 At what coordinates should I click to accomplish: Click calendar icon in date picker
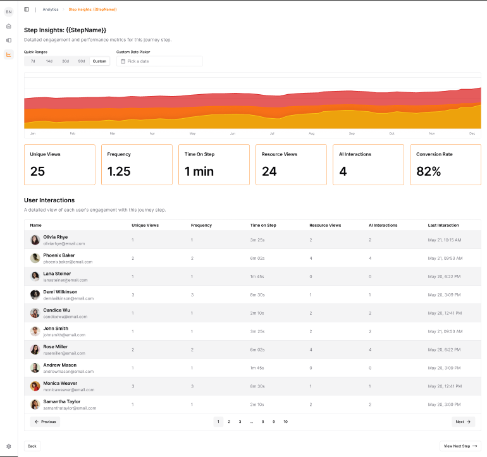coord(123,61)
